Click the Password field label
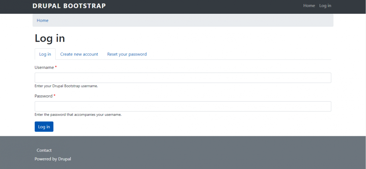Viewport: 366px width, 169px height. pyautogui.click(x=43, y=96)
